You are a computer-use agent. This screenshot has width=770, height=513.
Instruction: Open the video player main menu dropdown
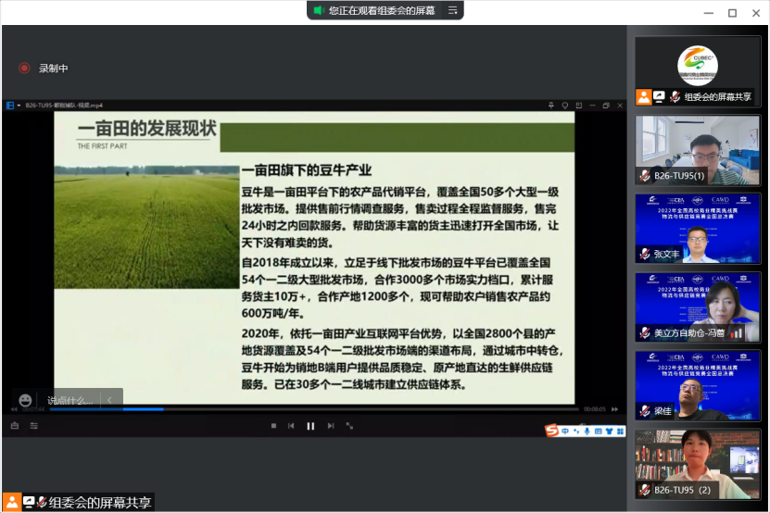coord(19,106)
